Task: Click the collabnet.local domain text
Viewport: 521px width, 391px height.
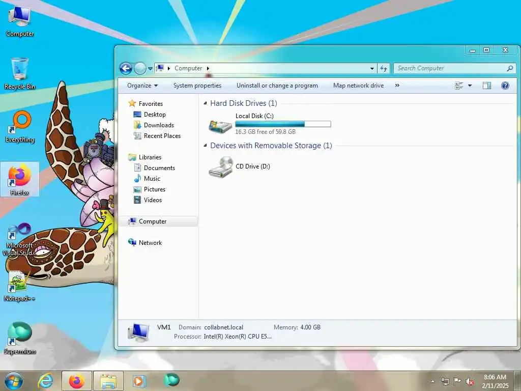Action: [x=224, y=327]
